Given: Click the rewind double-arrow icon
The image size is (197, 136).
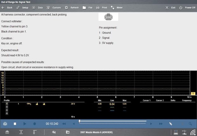Looking at the screenshot, I should (x=64, y=124).
